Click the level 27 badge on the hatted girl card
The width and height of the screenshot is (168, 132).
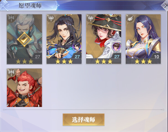(117, 57)
